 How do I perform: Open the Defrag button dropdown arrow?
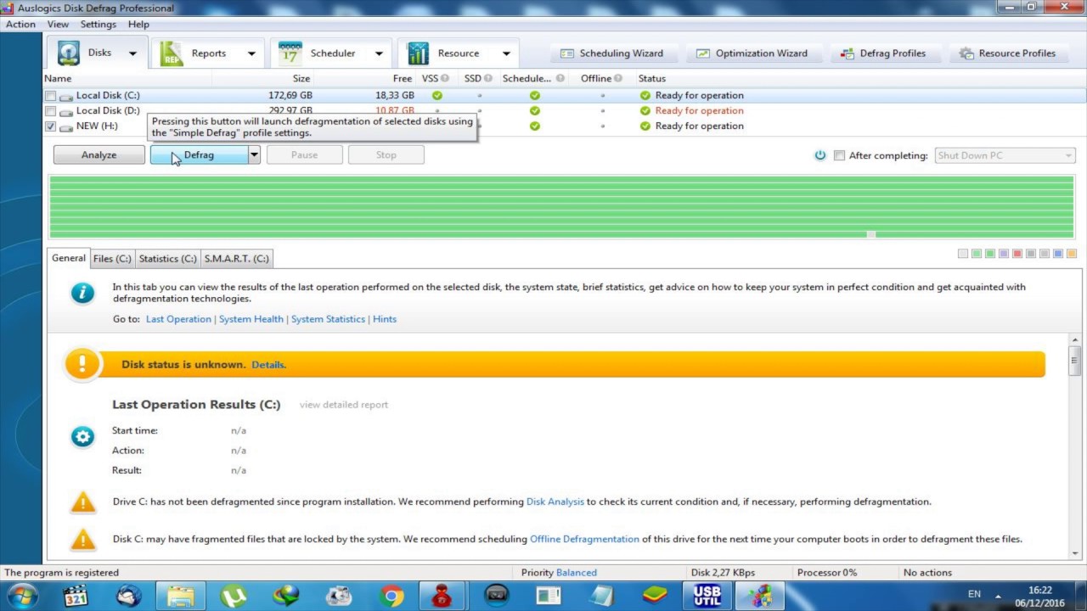pos(253,154)
